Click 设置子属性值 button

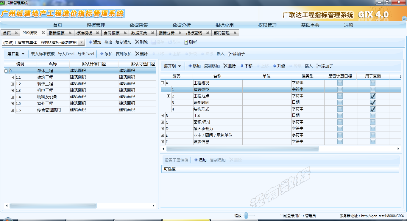177,160
